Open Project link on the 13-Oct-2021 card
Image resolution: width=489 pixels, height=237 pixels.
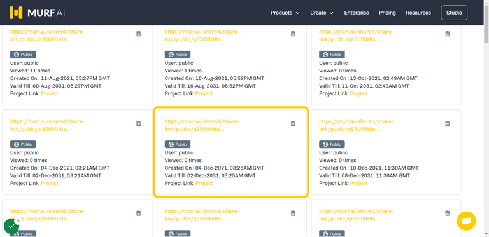[358, 93]
